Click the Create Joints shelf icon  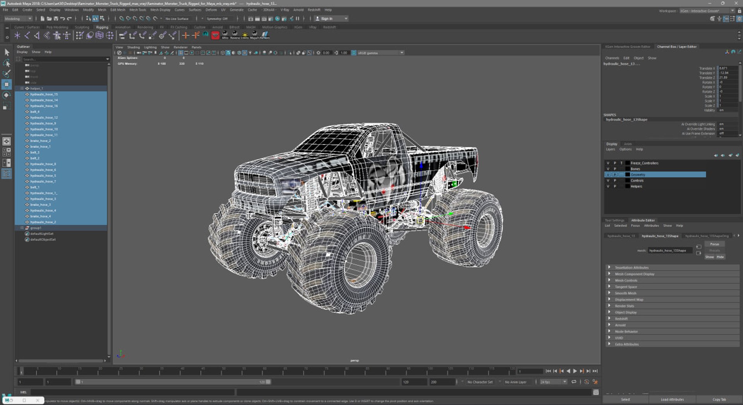click(27, 36)
